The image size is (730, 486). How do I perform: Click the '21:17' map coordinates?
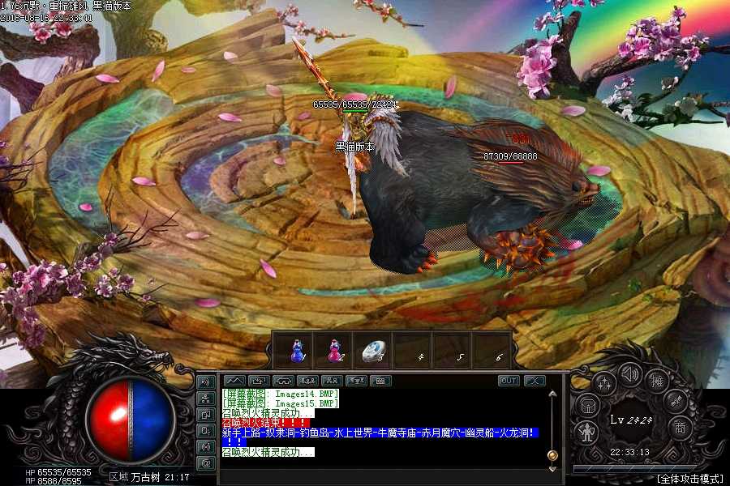tap(177, 477)
